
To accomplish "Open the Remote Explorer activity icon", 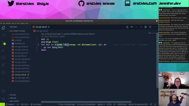I will coord(3,57).
